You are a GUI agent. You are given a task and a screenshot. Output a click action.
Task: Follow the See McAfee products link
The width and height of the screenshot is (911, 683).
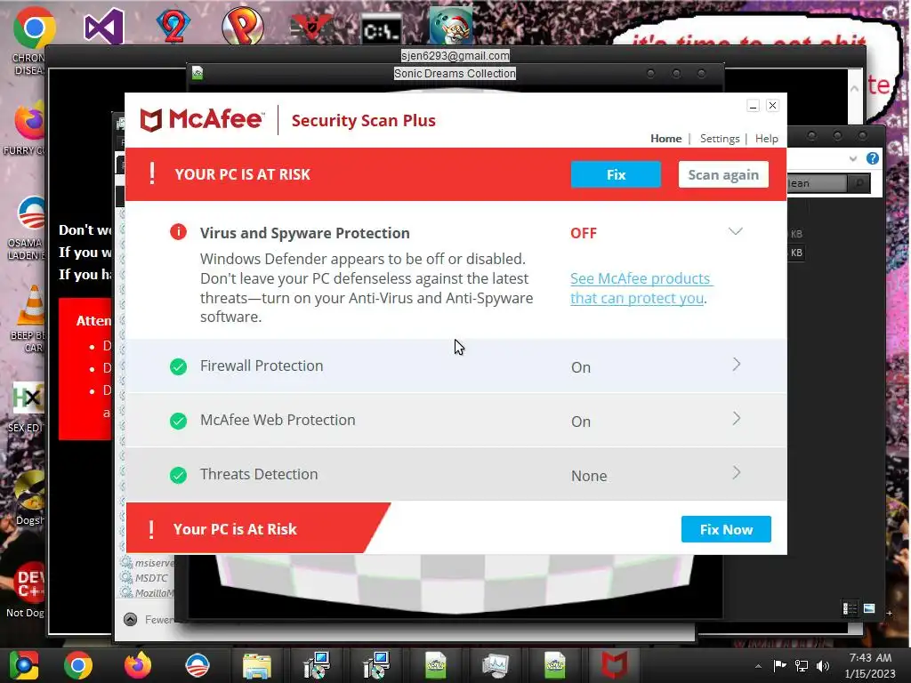(x=640, y=288)
